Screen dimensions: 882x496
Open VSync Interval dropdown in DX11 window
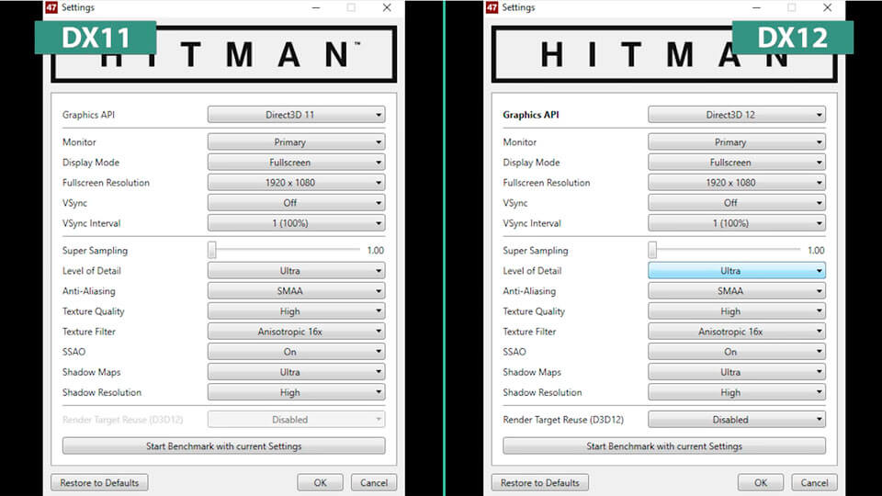coord(297,223)
